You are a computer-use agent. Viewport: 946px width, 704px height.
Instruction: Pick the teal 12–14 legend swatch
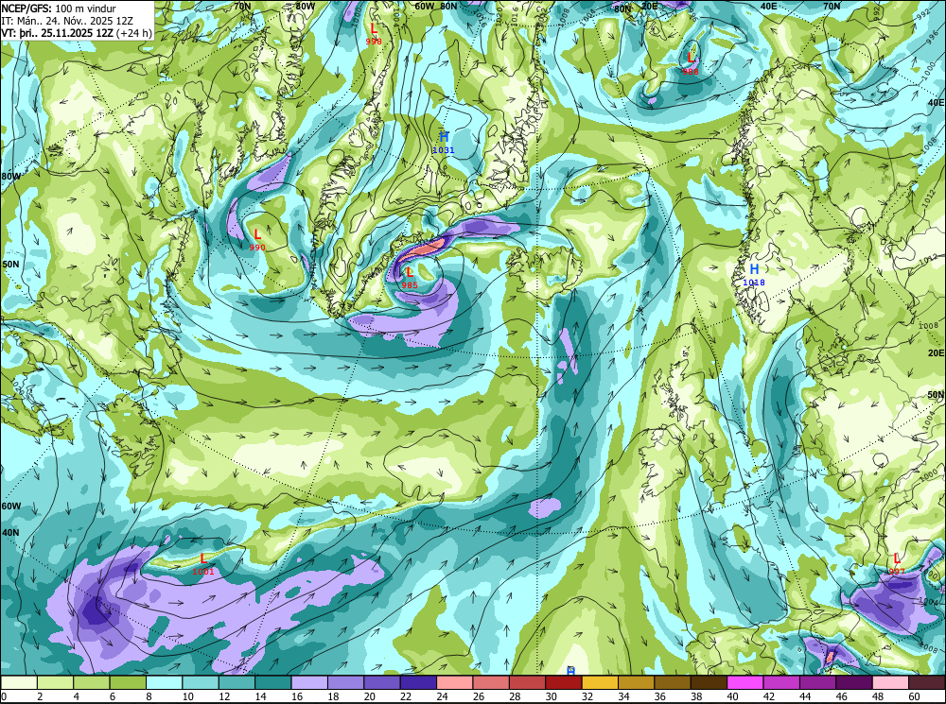point(236,682)
